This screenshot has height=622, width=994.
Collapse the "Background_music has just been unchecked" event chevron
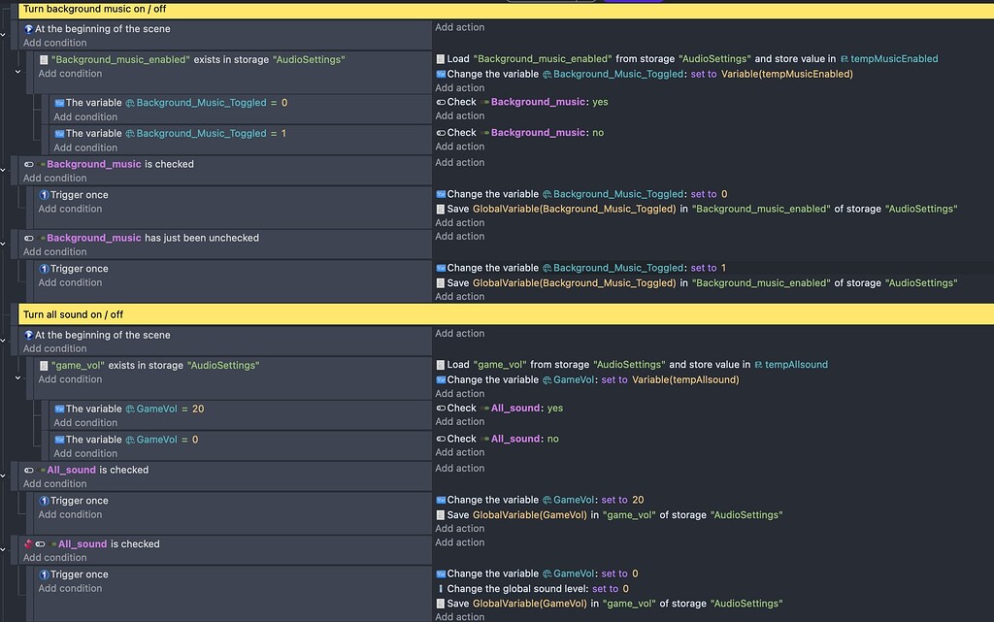click(x=3, y=245)
